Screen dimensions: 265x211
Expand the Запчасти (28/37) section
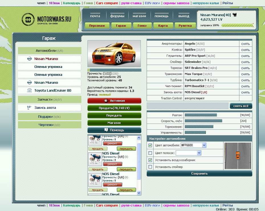coord(50,99)
